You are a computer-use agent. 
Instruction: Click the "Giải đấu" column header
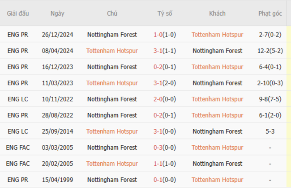point(18,13)
